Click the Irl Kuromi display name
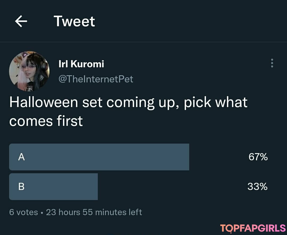Viewport: 287px width, 235px height. pos(81,64)
